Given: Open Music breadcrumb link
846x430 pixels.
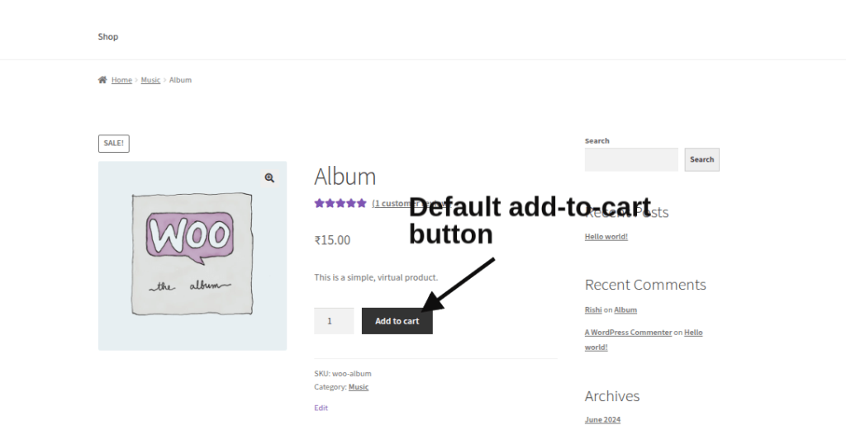Looking at the screenshot, I should coord(150,80).
